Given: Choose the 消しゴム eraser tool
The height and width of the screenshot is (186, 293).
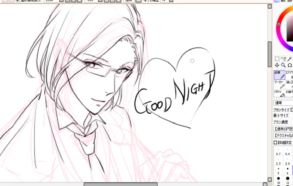Looking at the screenshot, I should tap(290, 85).
